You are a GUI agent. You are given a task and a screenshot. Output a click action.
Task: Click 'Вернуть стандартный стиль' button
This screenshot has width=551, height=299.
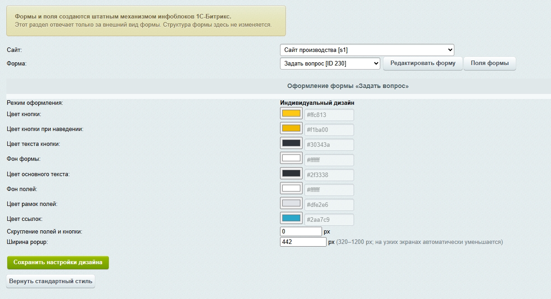(x=51, y=281)
